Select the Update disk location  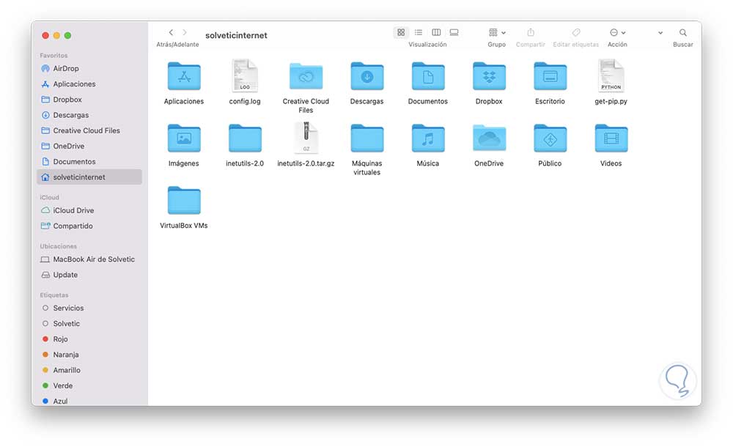89,275
